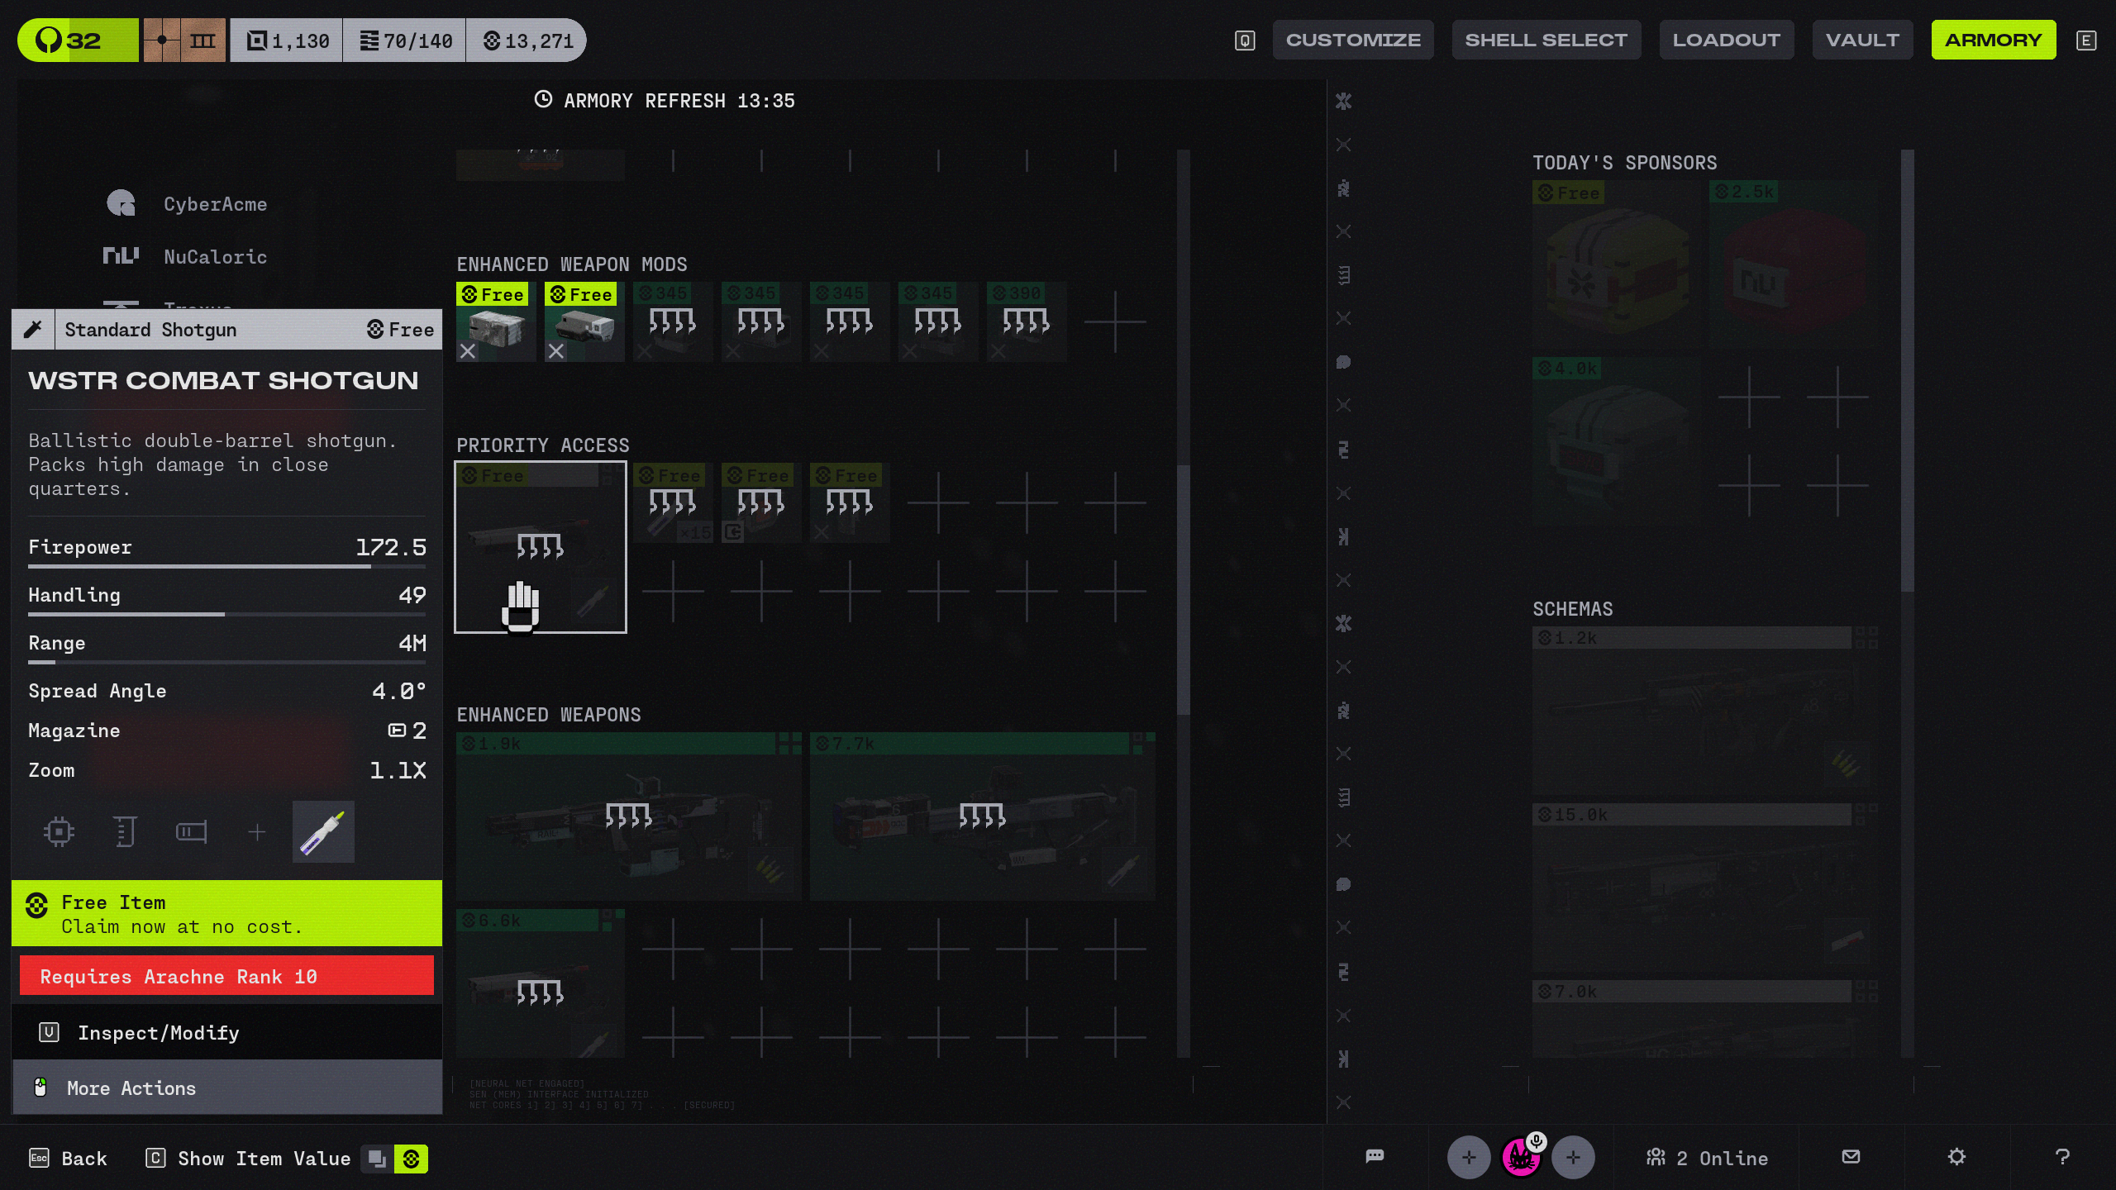Open the settings gear icon
The height and width of the screenshot is (1190, 2116).
pos(1956,1156)
